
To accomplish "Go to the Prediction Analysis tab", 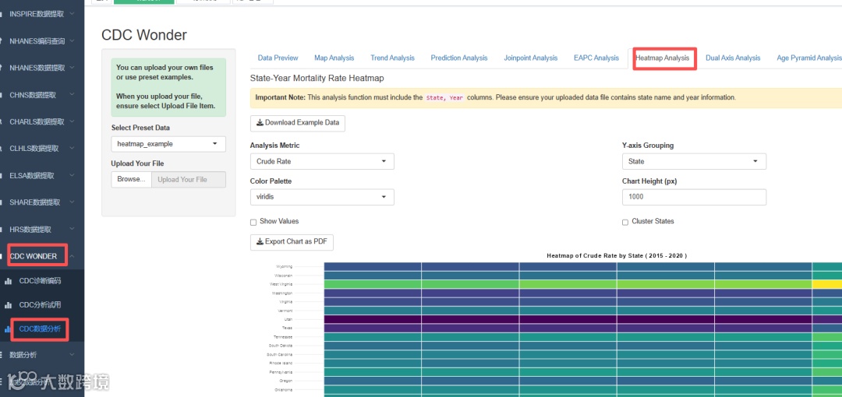I will click(459, 58).
